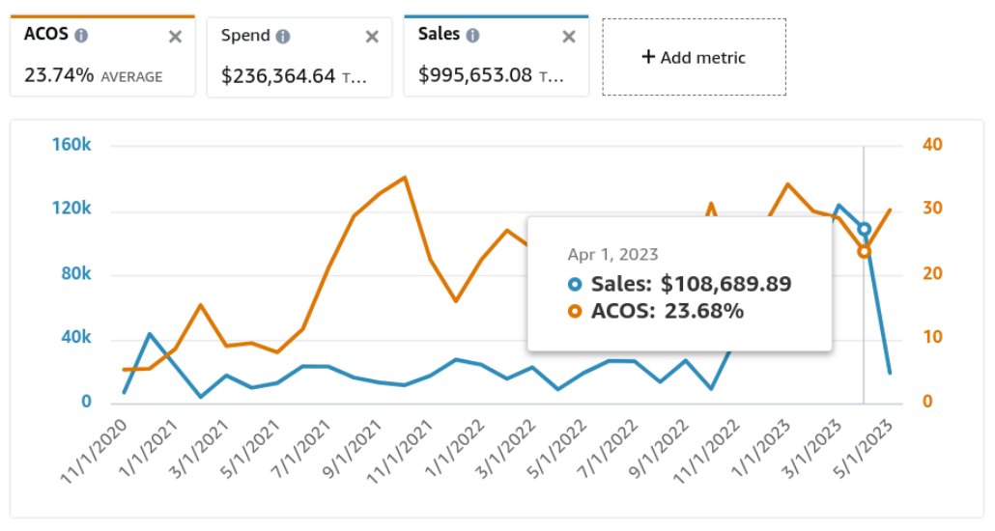Click the Apr 1, 2023 tooltip date

point(612,255)
